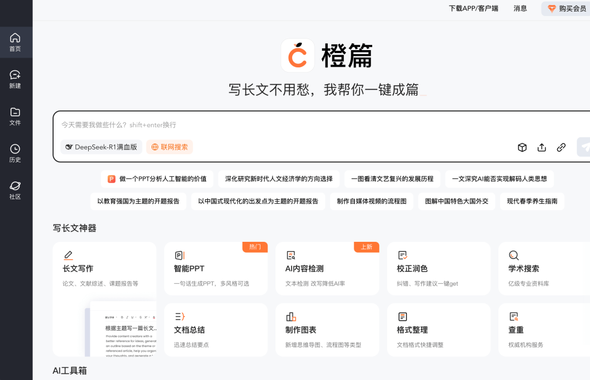Click the 长文写作 card title
Viewport: 590px width, 380px height.
(78, 269)
